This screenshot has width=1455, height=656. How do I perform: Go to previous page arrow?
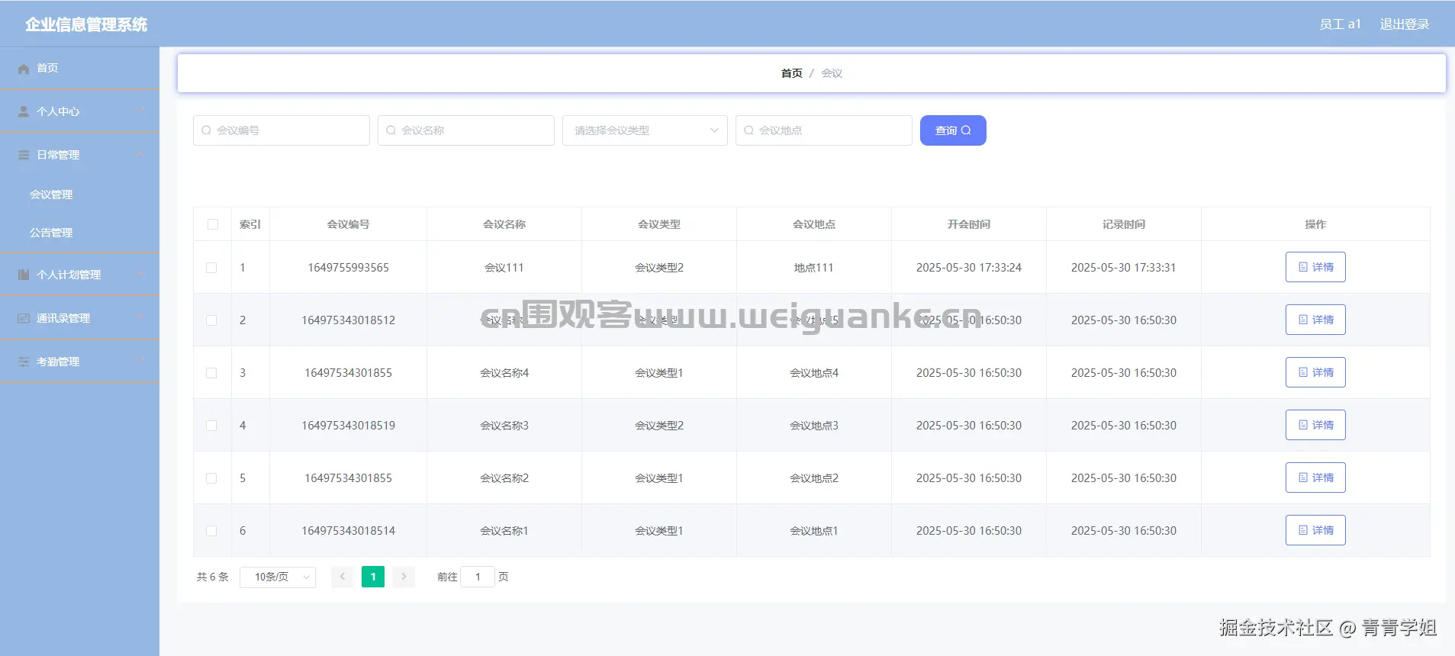point(343,577)
